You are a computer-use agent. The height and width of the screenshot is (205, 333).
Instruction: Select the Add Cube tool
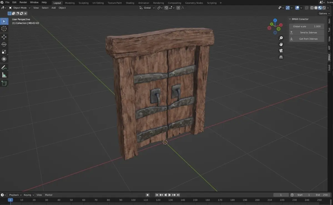tap(4, 83)
